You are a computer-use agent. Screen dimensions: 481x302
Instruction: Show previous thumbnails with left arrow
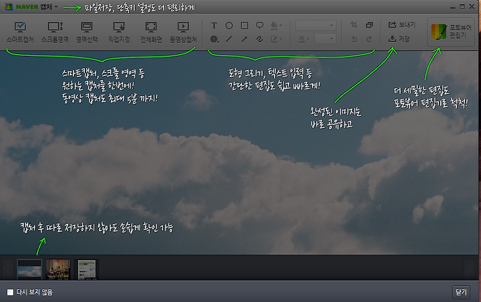[8, 271]
